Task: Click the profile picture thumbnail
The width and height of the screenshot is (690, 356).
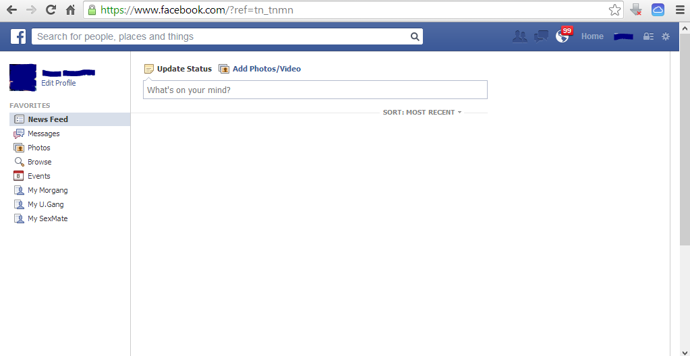Action: pyautogui.click(x=23, y=78)
